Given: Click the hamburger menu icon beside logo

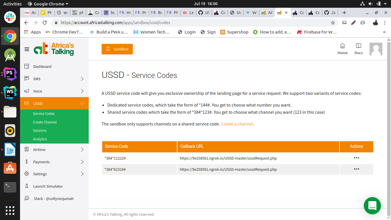Looking at the screenshot, I should (x=27, y=49).
